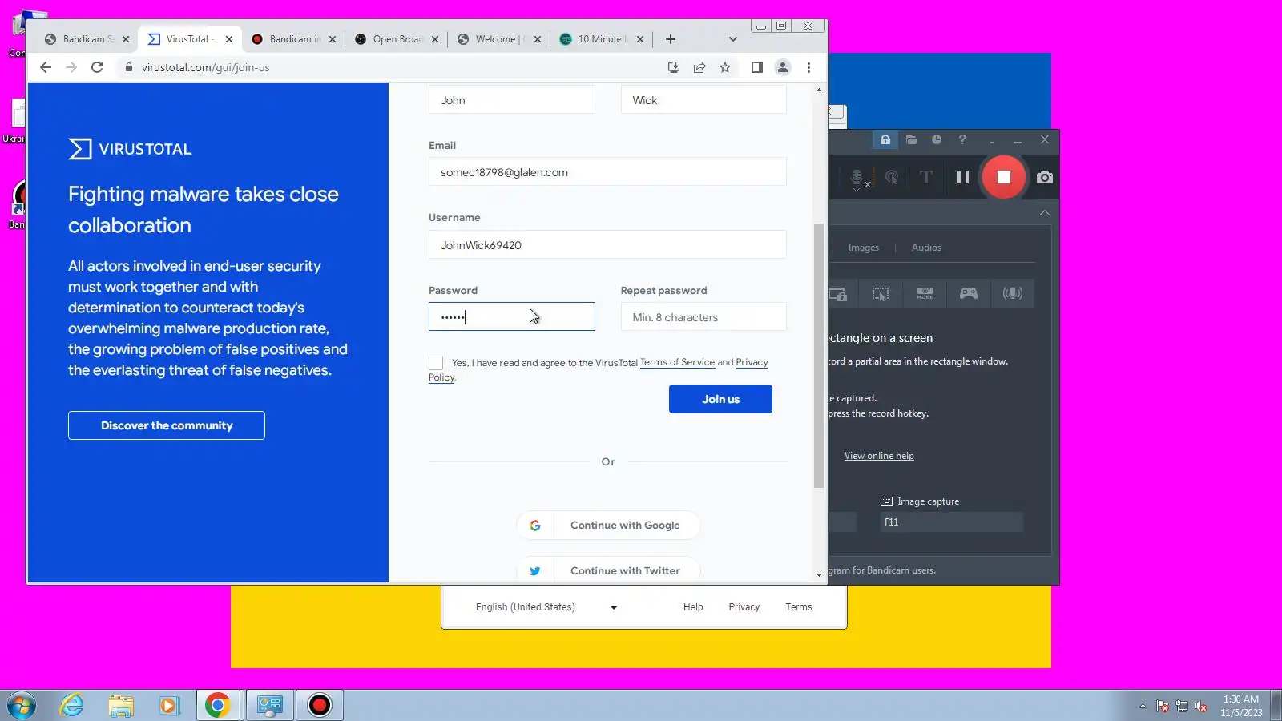Open Bandicam's help question mark
1282x721 pixels.
962,139
